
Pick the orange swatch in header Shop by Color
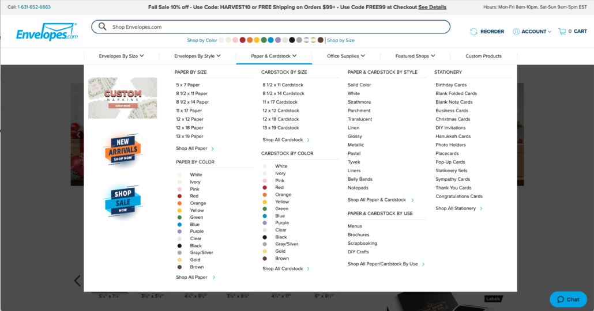point(250,40)
